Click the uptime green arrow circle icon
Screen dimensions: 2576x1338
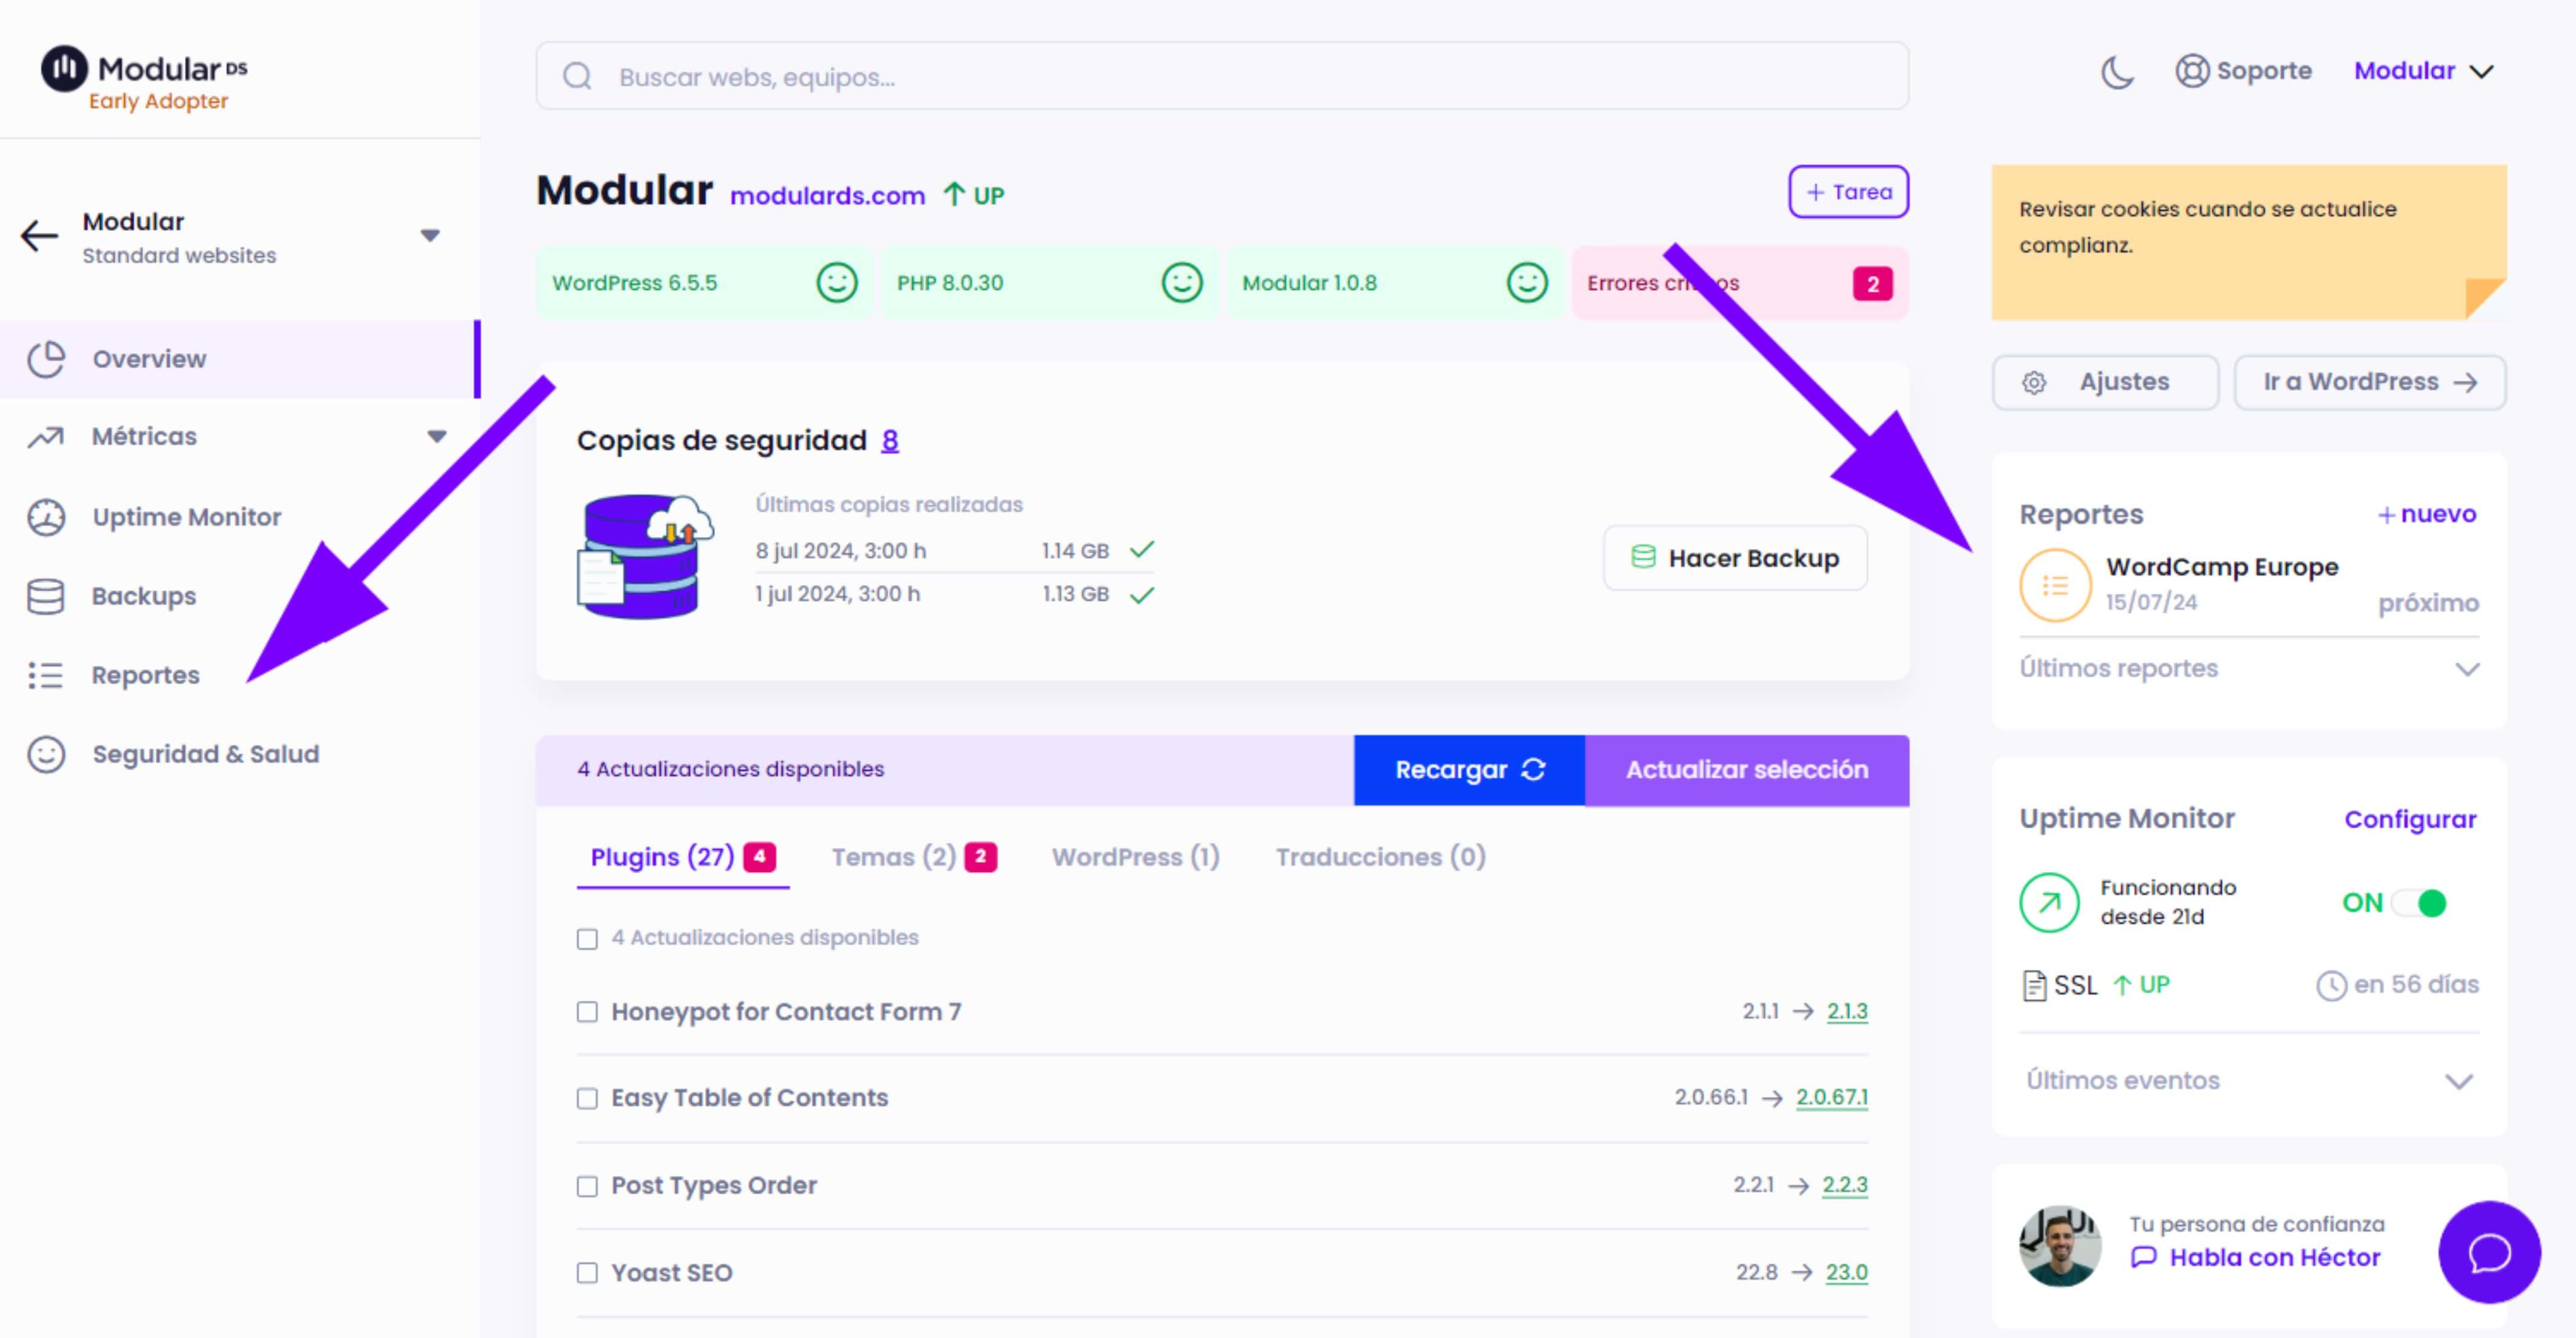coord(2049,903)
